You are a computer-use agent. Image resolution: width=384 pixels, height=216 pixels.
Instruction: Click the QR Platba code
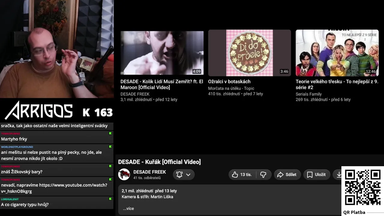pos(363,187)
